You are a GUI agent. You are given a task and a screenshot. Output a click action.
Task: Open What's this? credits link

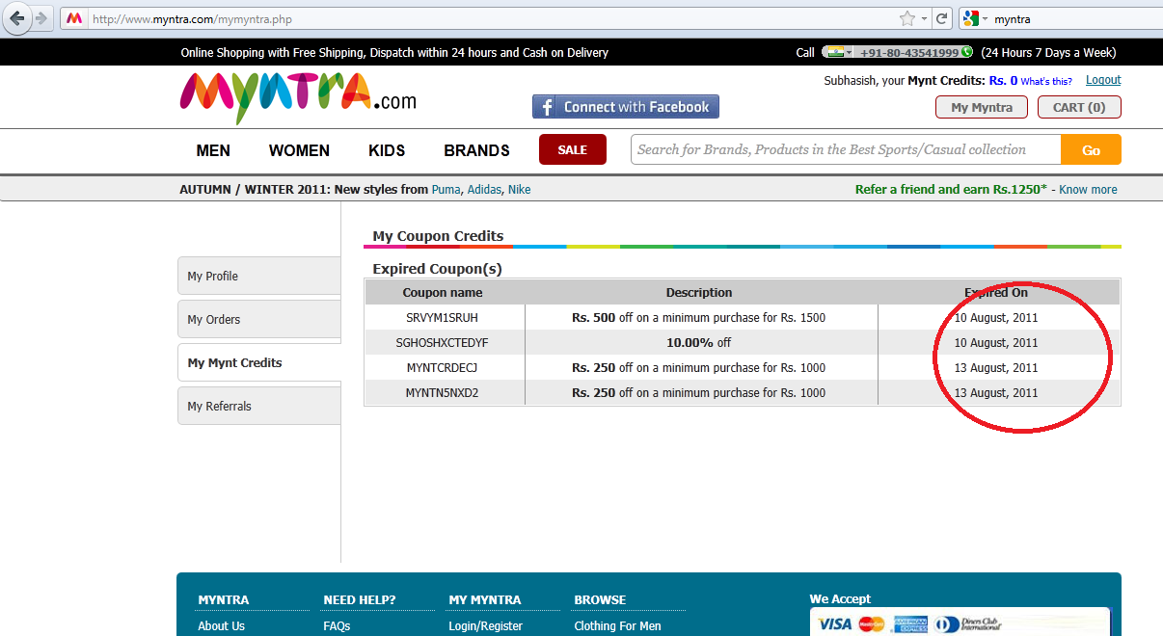1046,82
